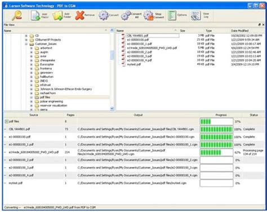
Task: Expand the michael horn folder node
Action: 32,93
